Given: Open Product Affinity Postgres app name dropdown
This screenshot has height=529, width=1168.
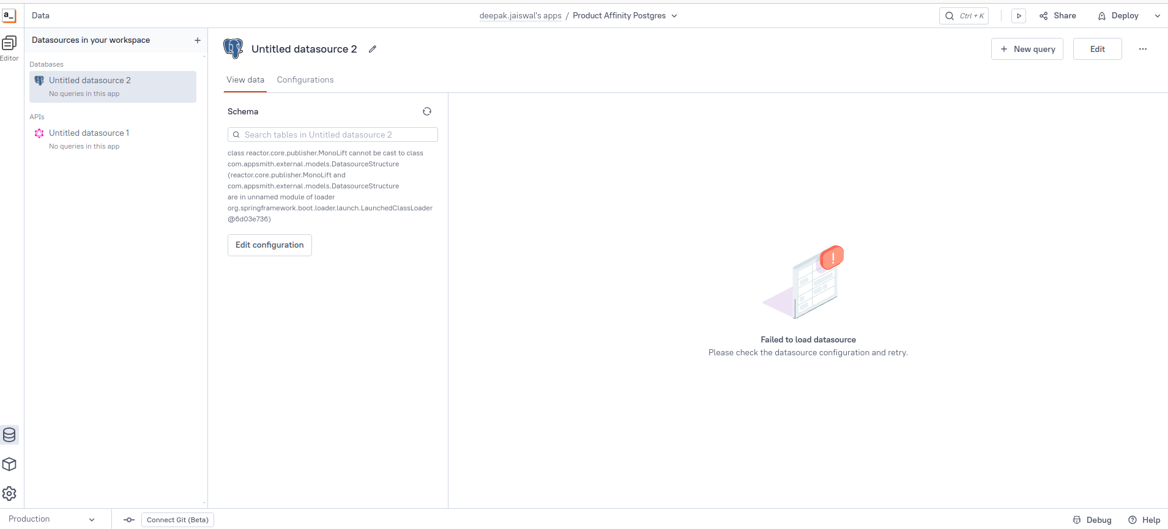Looking at the screenshot, I should click(625, 16).
